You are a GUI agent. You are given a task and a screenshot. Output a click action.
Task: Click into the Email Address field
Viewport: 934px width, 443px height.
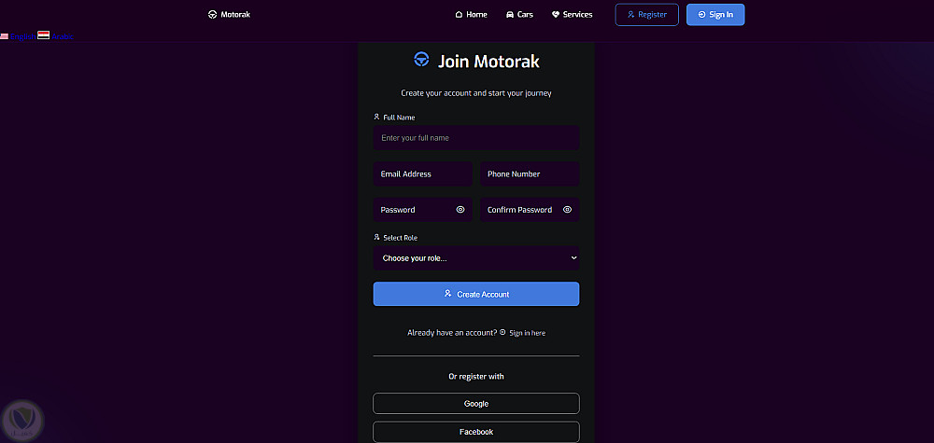[x=422, y=174]
